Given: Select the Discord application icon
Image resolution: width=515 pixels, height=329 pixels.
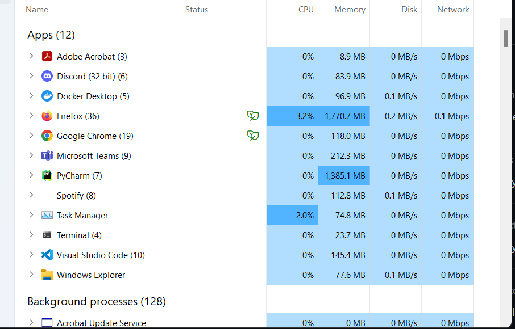Looking at the screenshot, I should (48, 76).
